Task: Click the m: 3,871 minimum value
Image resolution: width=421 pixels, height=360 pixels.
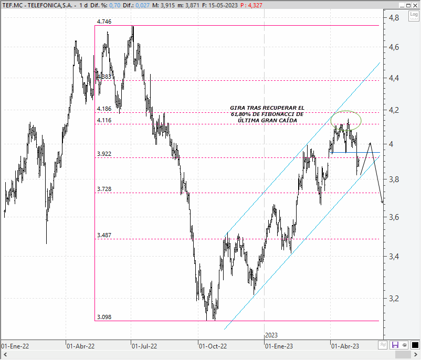Action: (188, 5)
